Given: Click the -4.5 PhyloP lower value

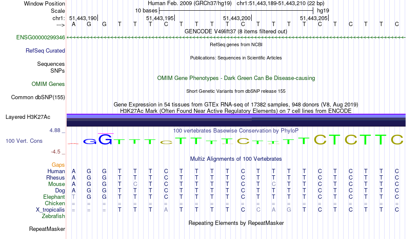Looking at the screenshot, I should point(56,151).
